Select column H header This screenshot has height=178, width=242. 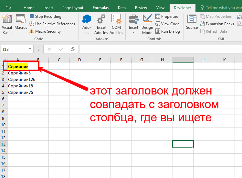coord(163,60)
